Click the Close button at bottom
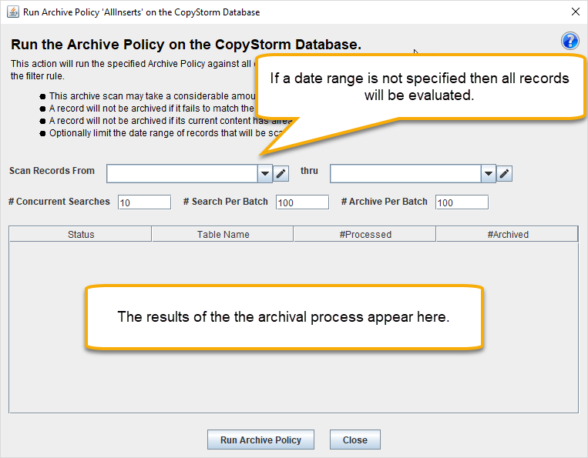 (355, 440)
